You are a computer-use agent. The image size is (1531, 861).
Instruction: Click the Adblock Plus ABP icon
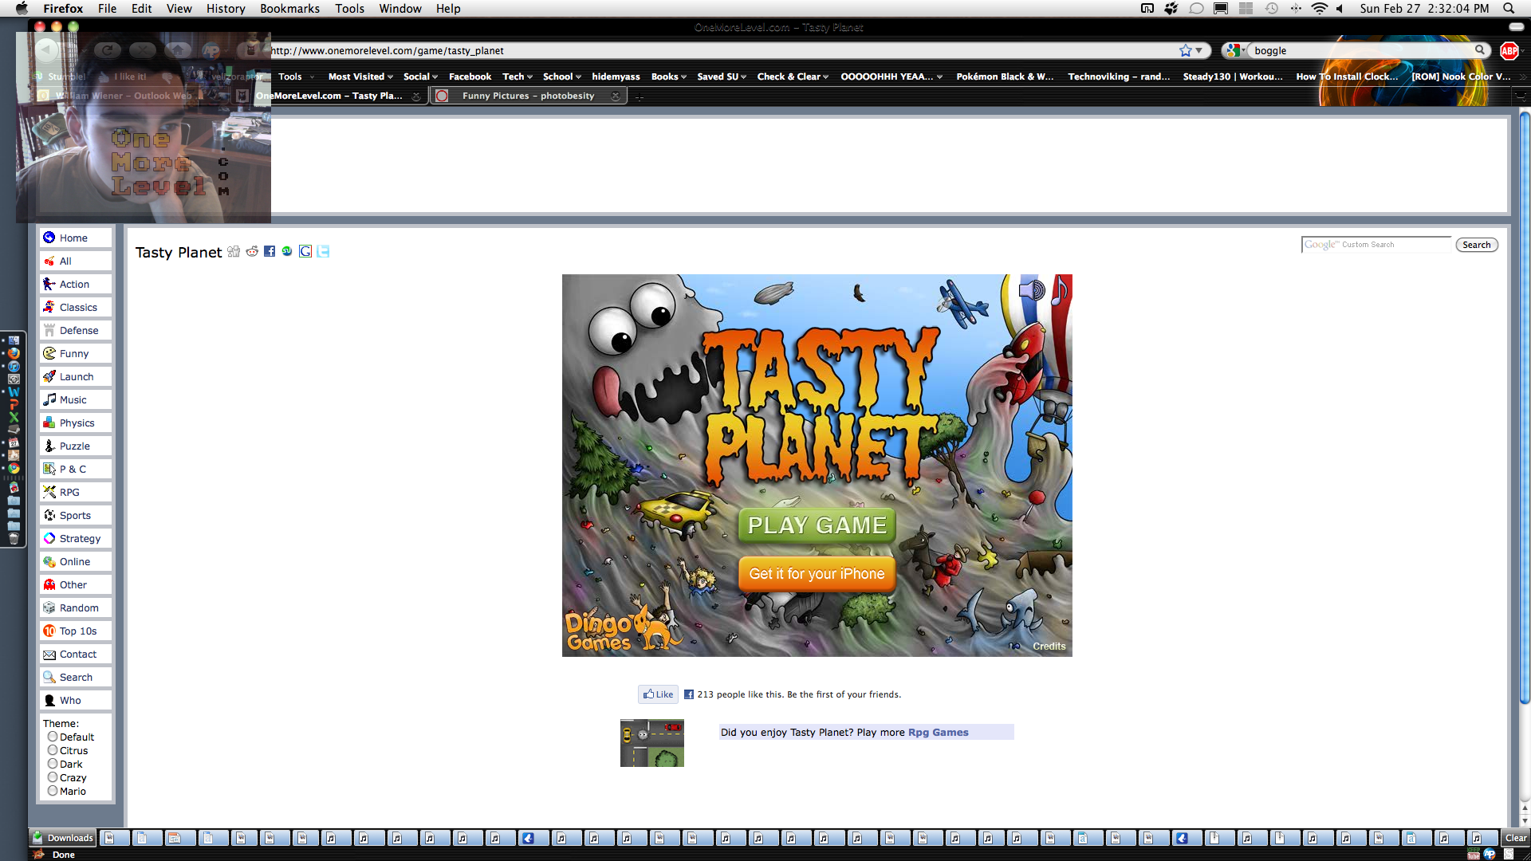pos(1509,51)
